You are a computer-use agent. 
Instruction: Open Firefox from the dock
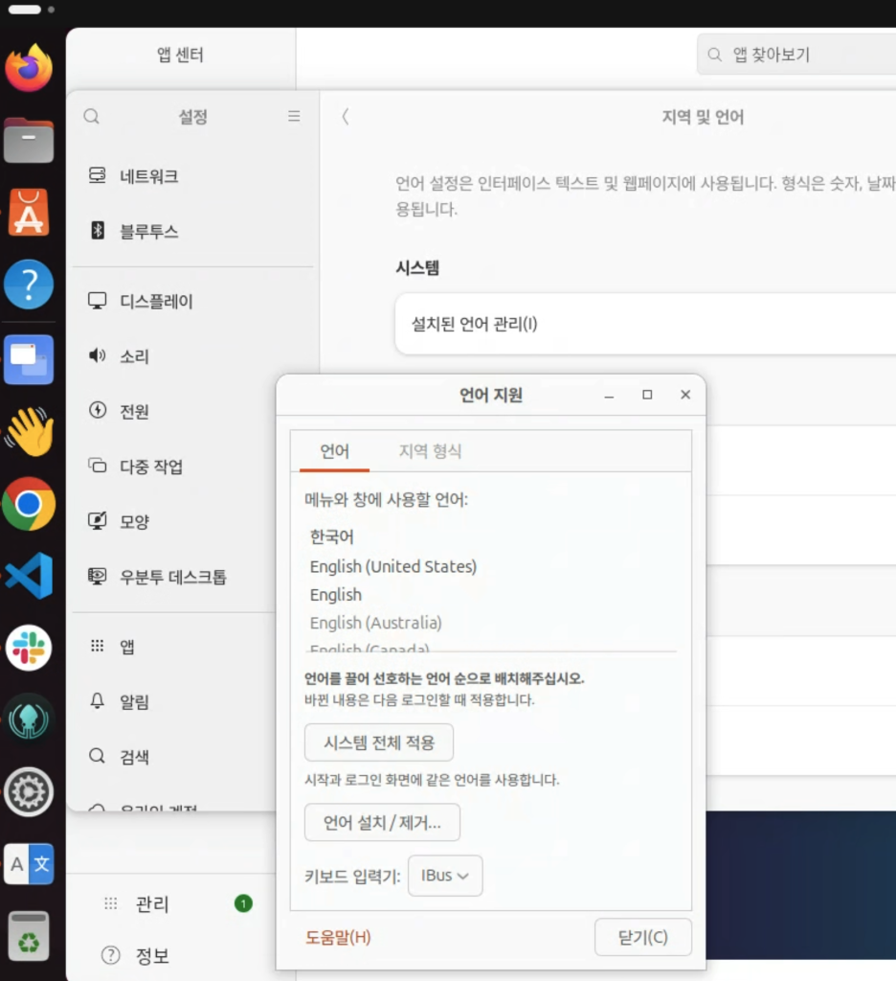coord(29,68)
